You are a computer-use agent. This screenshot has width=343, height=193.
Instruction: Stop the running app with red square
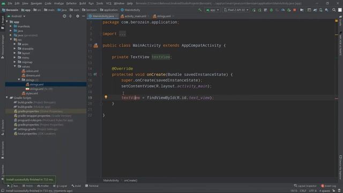(x=295, y=10)
